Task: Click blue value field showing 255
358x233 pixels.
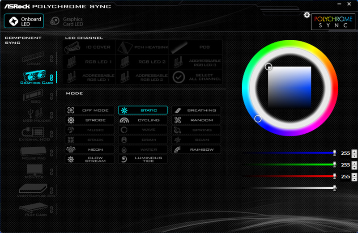Action: pos(345,153)
